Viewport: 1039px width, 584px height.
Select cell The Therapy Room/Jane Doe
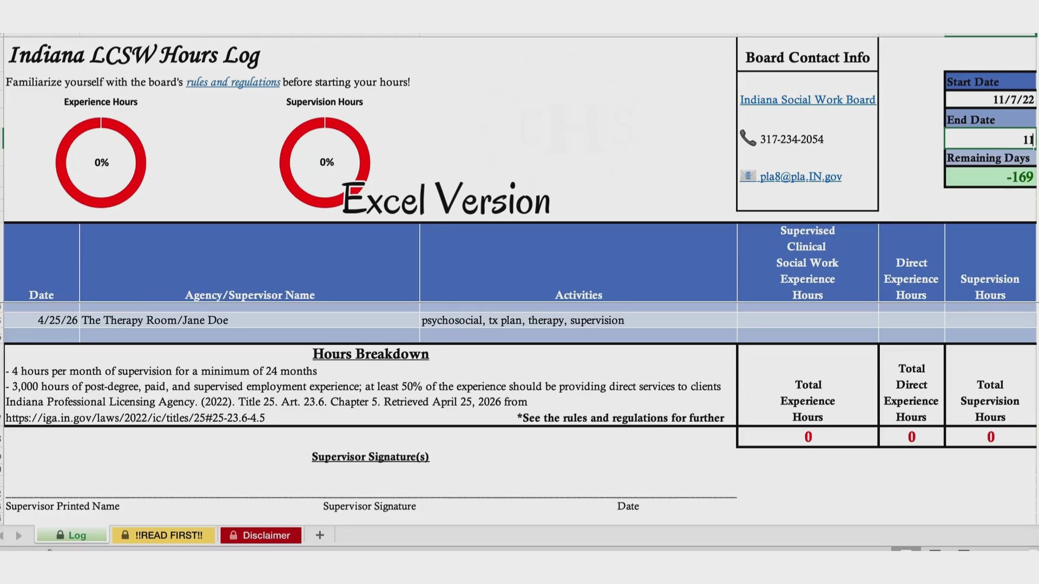click(249, 320)
